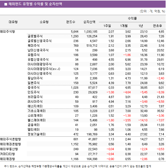Click the 브라질주식 row label
The image size is (167, 168).
point(35,97)
